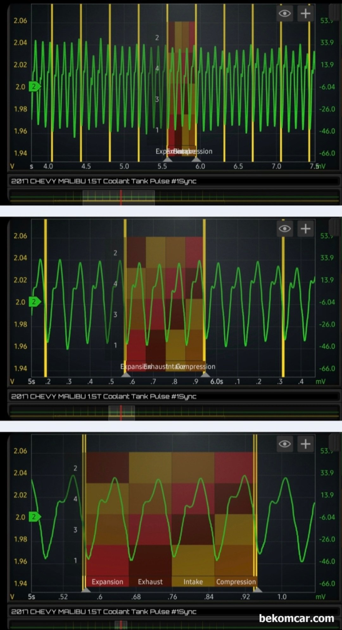The height and width of the screenshot is (630, 342).
Task: Select the Intake phase label in the bottom scope
Action: [x=193, y=582]
